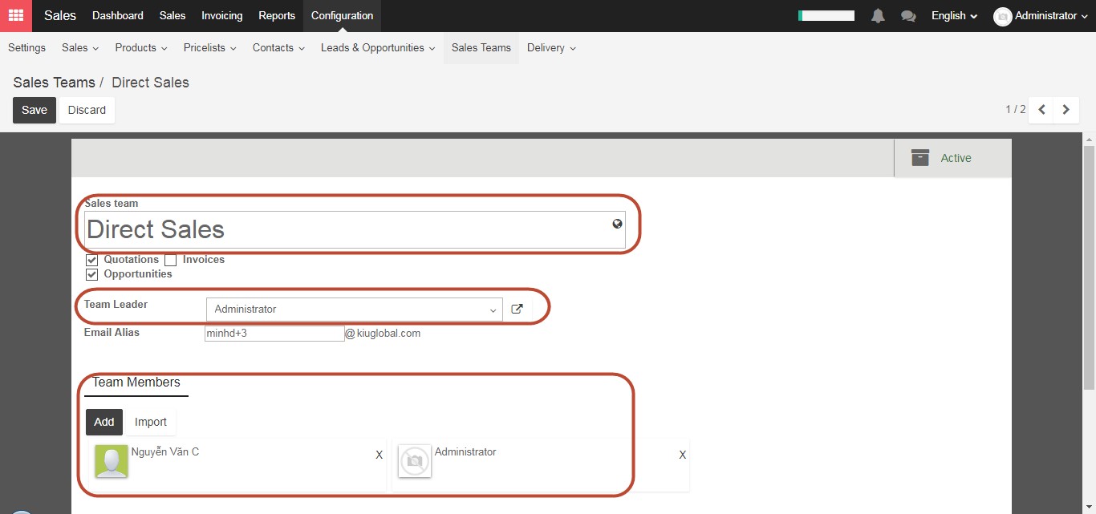Click the 1 / 2 pager counter

(1016, 110)
